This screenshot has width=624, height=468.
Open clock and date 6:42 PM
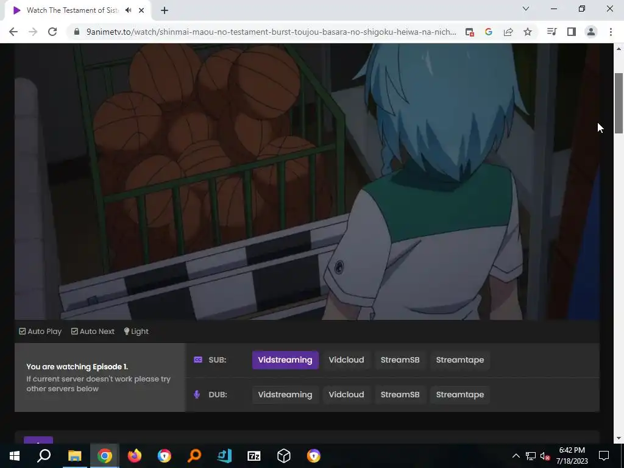tap(572, 456)
